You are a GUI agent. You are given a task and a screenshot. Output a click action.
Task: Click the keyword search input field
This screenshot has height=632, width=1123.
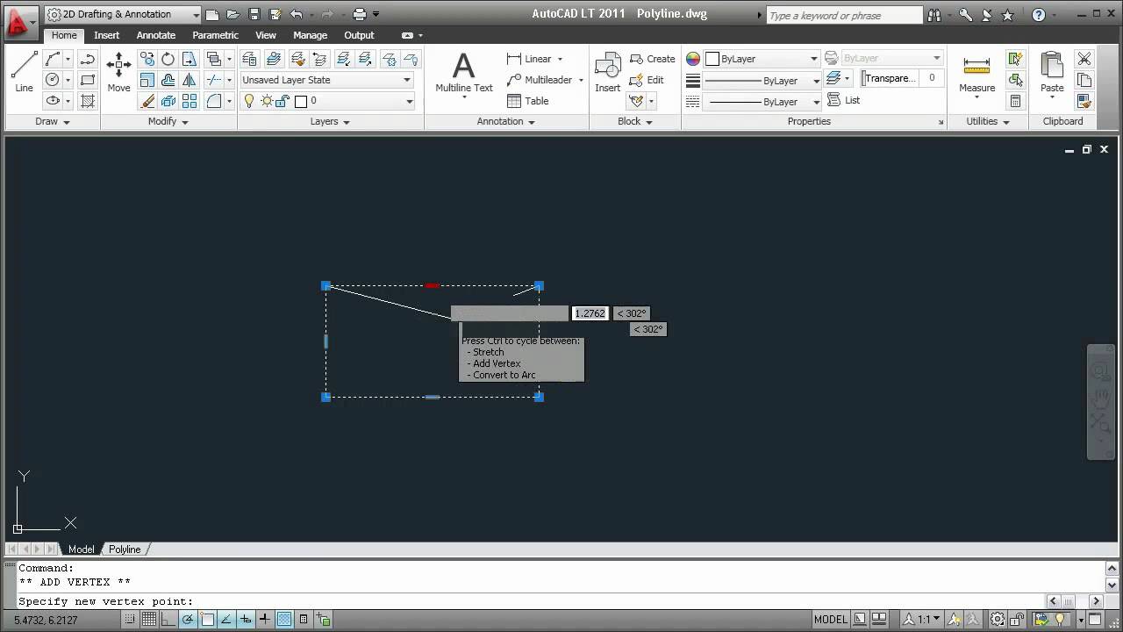coord(844,15)
